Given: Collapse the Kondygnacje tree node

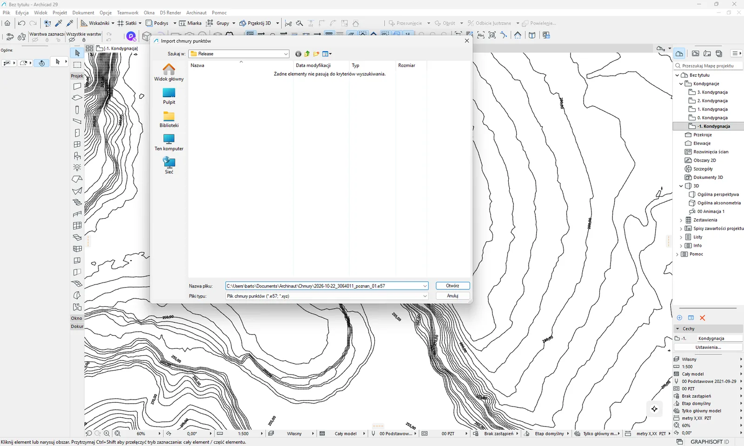Looking at the screenshot, I should click(681, 84).
